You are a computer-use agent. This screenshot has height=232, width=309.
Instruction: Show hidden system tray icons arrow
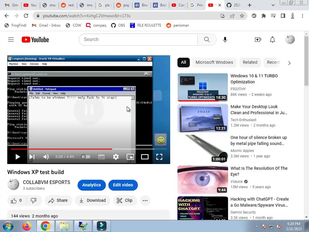[x=256, y=226]
